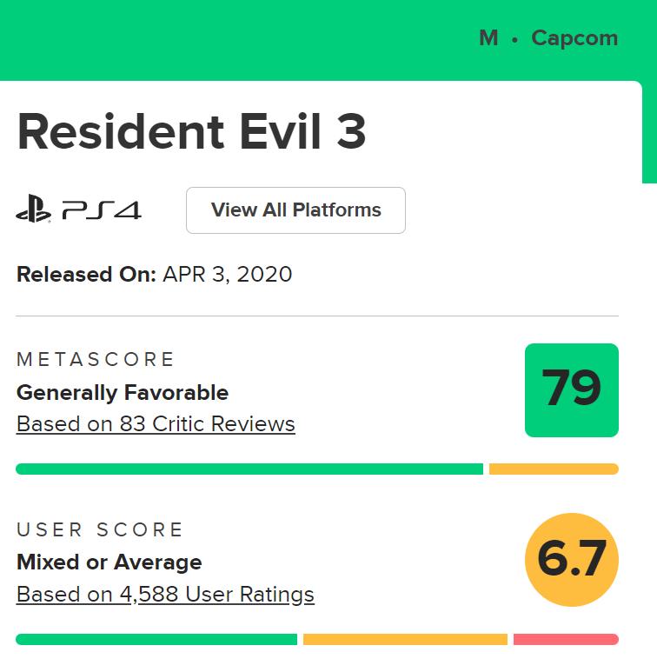Screen dimensions: 657x672
Task: Open Based on 4,588 User Ratings link
Action: (165, 595)
